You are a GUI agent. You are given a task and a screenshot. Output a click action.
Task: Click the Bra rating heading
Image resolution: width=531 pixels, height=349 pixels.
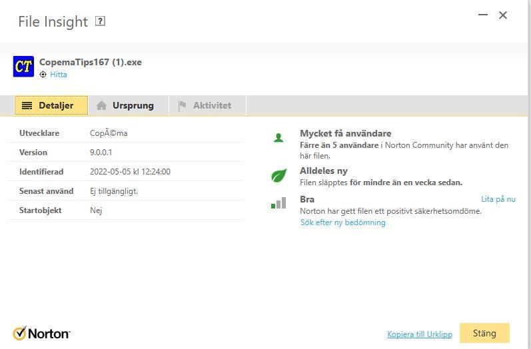coord(307,199)
